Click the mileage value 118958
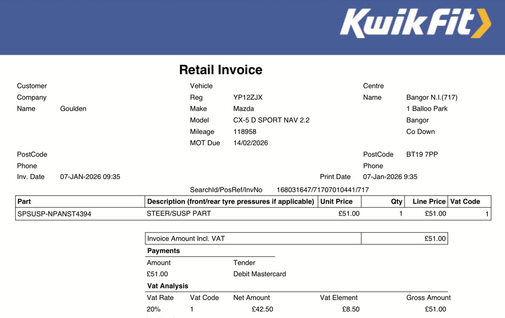The image size is (505, 318). point(245,132)
